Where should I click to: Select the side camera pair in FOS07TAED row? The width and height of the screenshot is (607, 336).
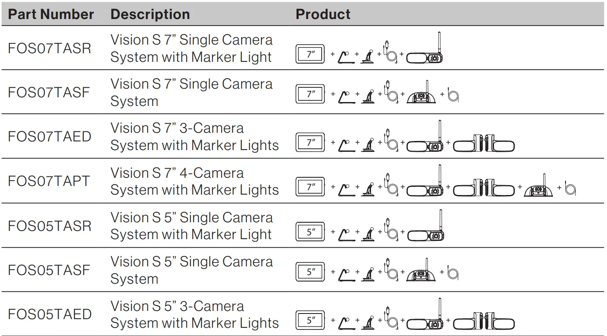484,143
